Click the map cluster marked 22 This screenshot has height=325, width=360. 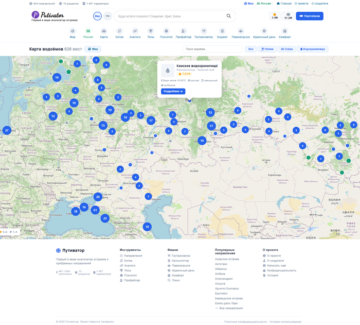pos(105,218)
